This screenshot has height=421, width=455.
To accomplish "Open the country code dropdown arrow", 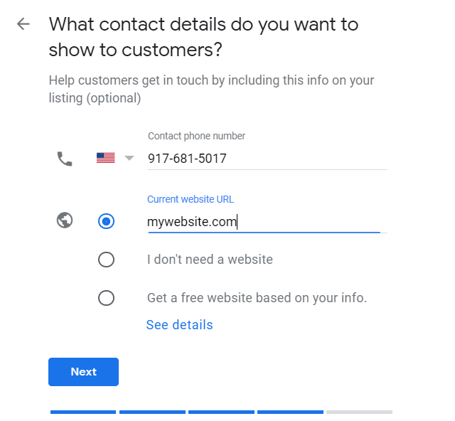I will (129, 158).
